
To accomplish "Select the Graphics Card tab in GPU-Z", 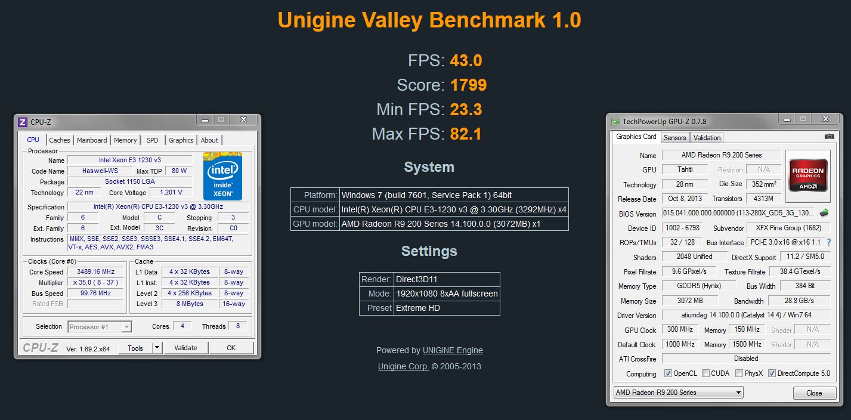I will 636,137.
